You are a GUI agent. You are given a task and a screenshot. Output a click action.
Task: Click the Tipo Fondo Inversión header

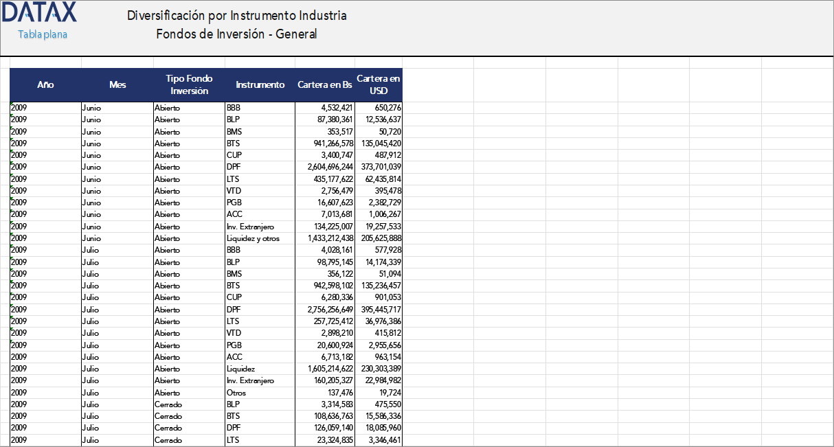click(x=188, y=84)
